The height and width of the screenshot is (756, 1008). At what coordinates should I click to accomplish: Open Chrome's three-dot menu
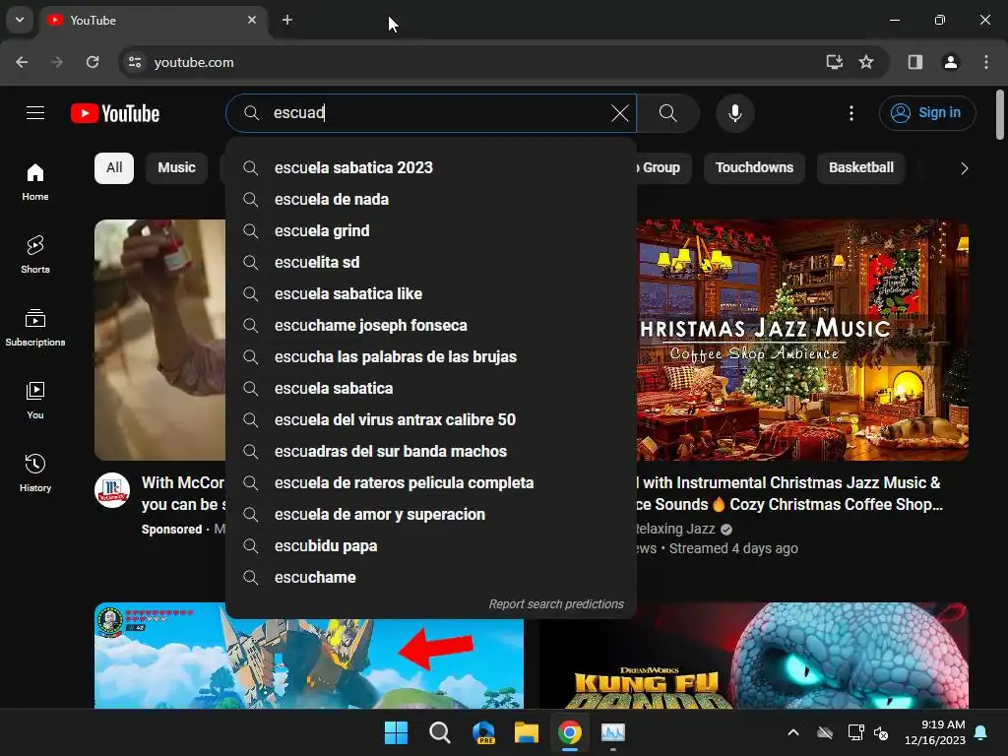pyautogui.click(x=986, y=62)
